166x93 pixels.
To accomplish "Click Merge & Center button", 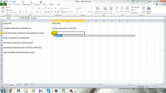I will tap(67, 12).
